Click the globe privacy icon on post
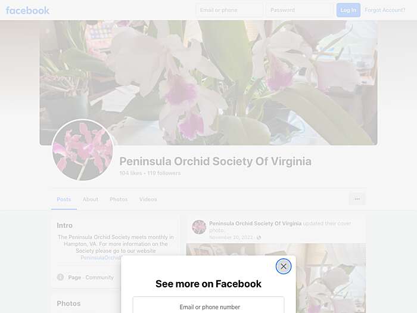The height and width of the screenshot is (313, 417). tap(259, 237)
